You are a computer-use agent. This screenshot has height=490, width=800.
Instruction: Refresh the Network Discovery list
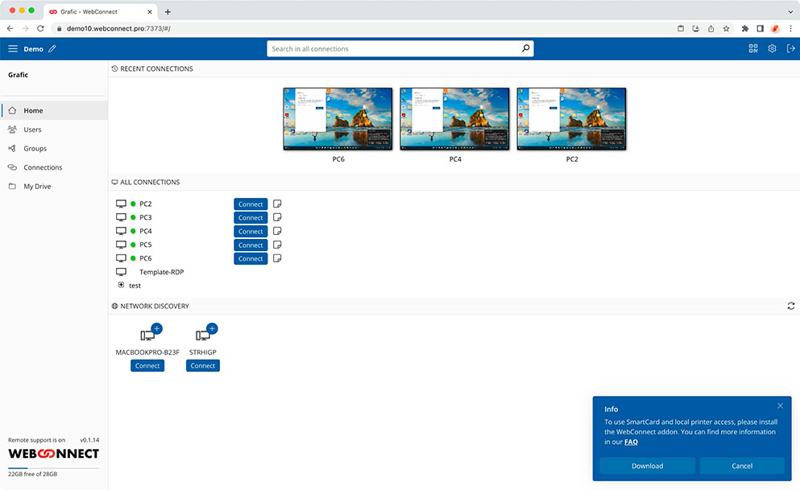click(x=790, y=306)
